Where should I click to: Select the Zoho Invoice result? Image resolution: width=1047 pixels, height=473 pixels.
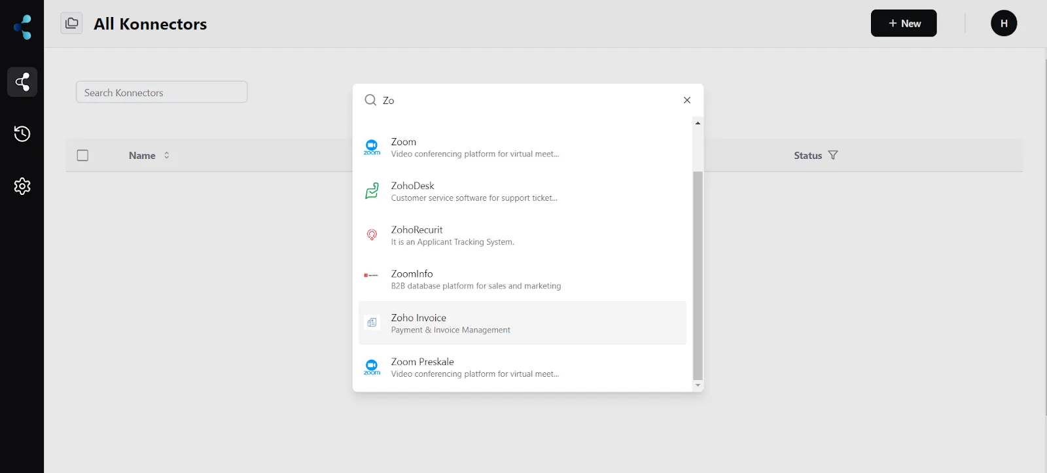(522, 323)
